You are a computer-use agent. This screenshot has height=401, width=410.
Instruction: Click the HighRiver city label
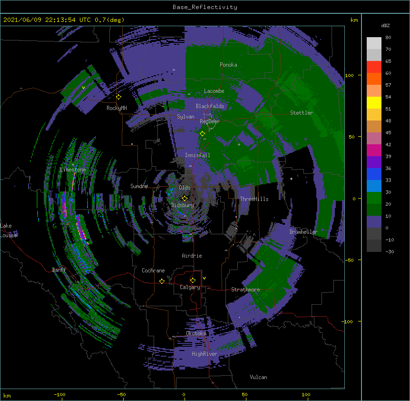coord(205,354)
